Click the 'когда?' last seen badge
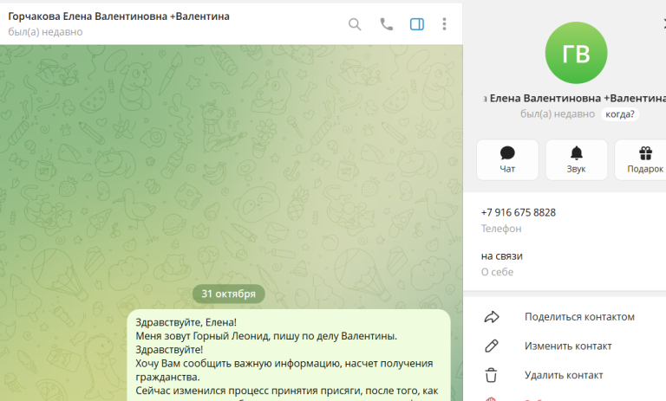Screen dimensions: 666x401 click(620, 114)
